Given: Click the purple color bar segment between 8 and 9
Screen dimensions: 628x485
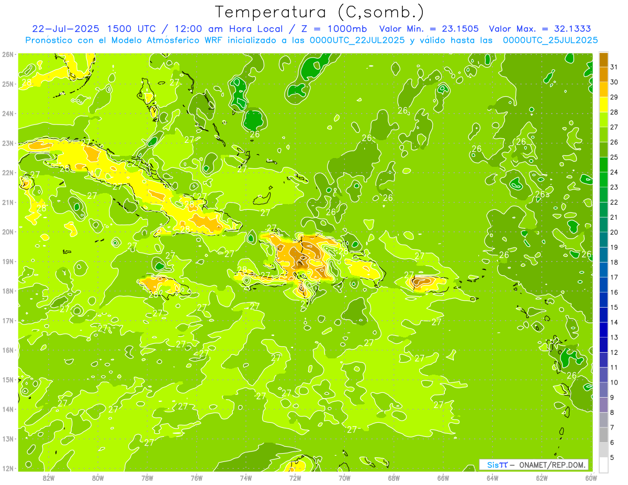Looking at the screenshot, I should [603, 405].
